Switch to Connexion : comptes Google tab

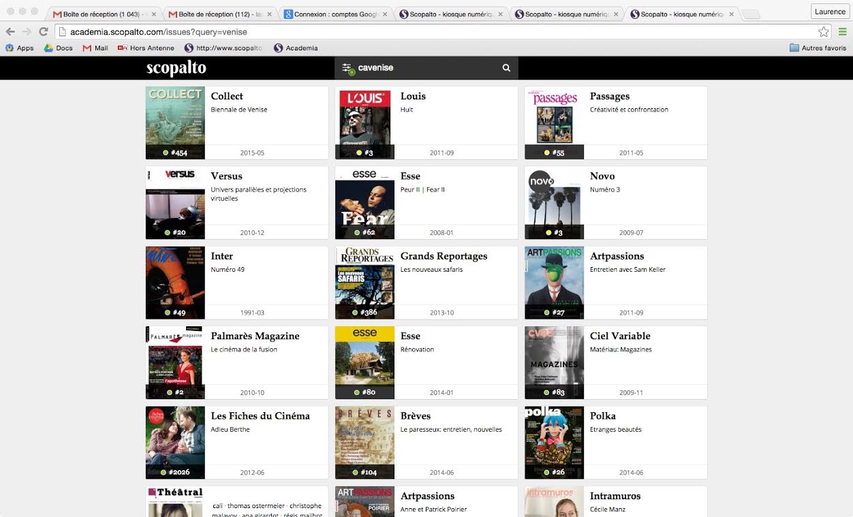point(334,14)
